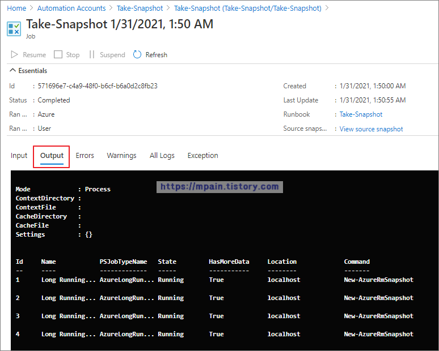Click New-AzureRmSnapshot in row 2

tap(378, 298)
